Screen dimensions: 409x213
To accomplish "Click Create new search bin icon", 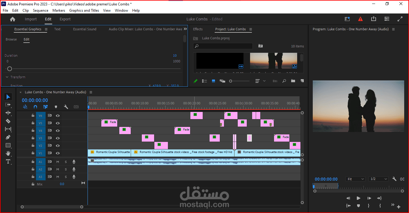I will pos(261,46).
